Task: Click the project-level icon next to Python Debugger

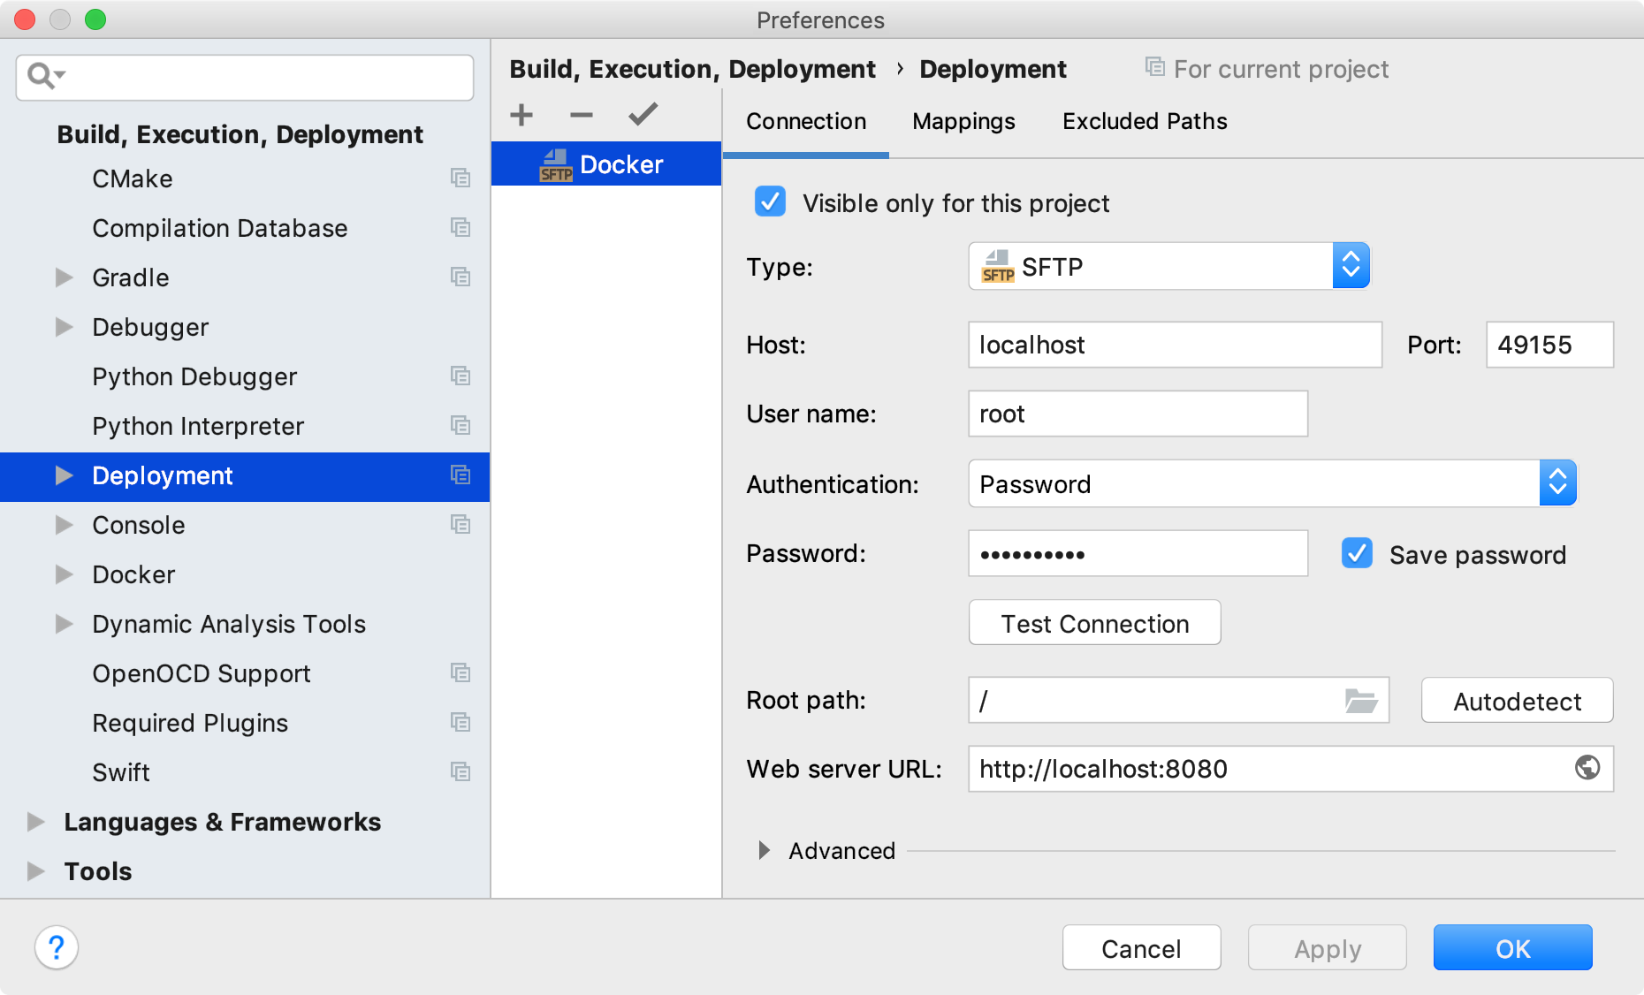Action: click(460, 376)
